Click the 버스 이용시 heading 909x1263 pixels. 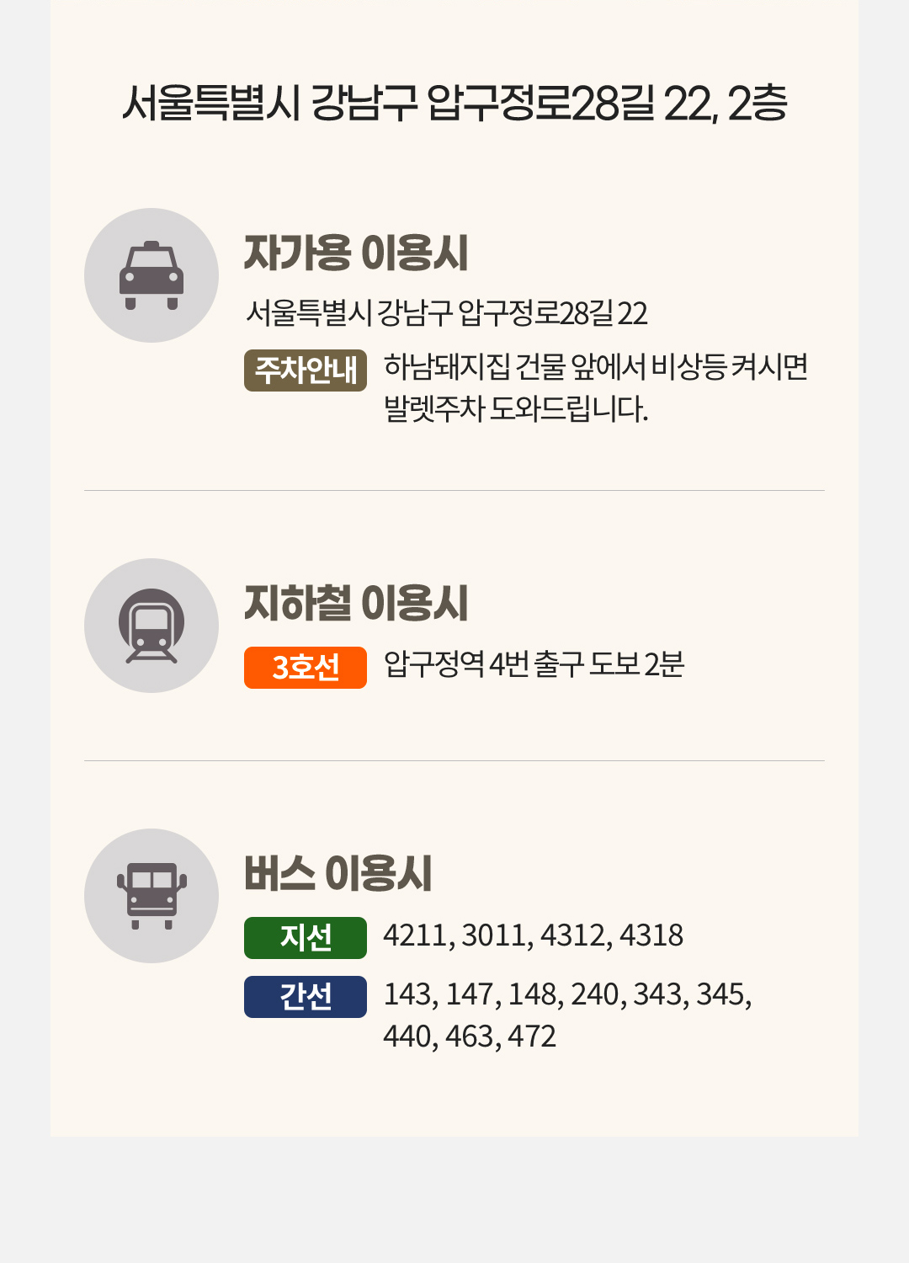338,873
